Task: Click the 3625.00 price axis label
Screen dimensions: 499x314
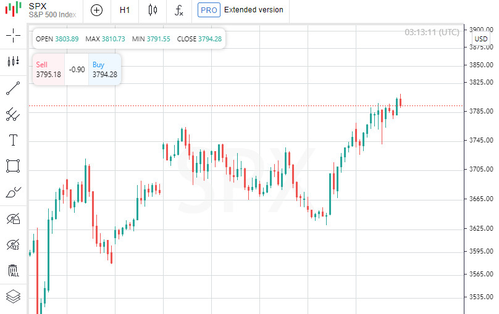Action: tap(481, 228)
